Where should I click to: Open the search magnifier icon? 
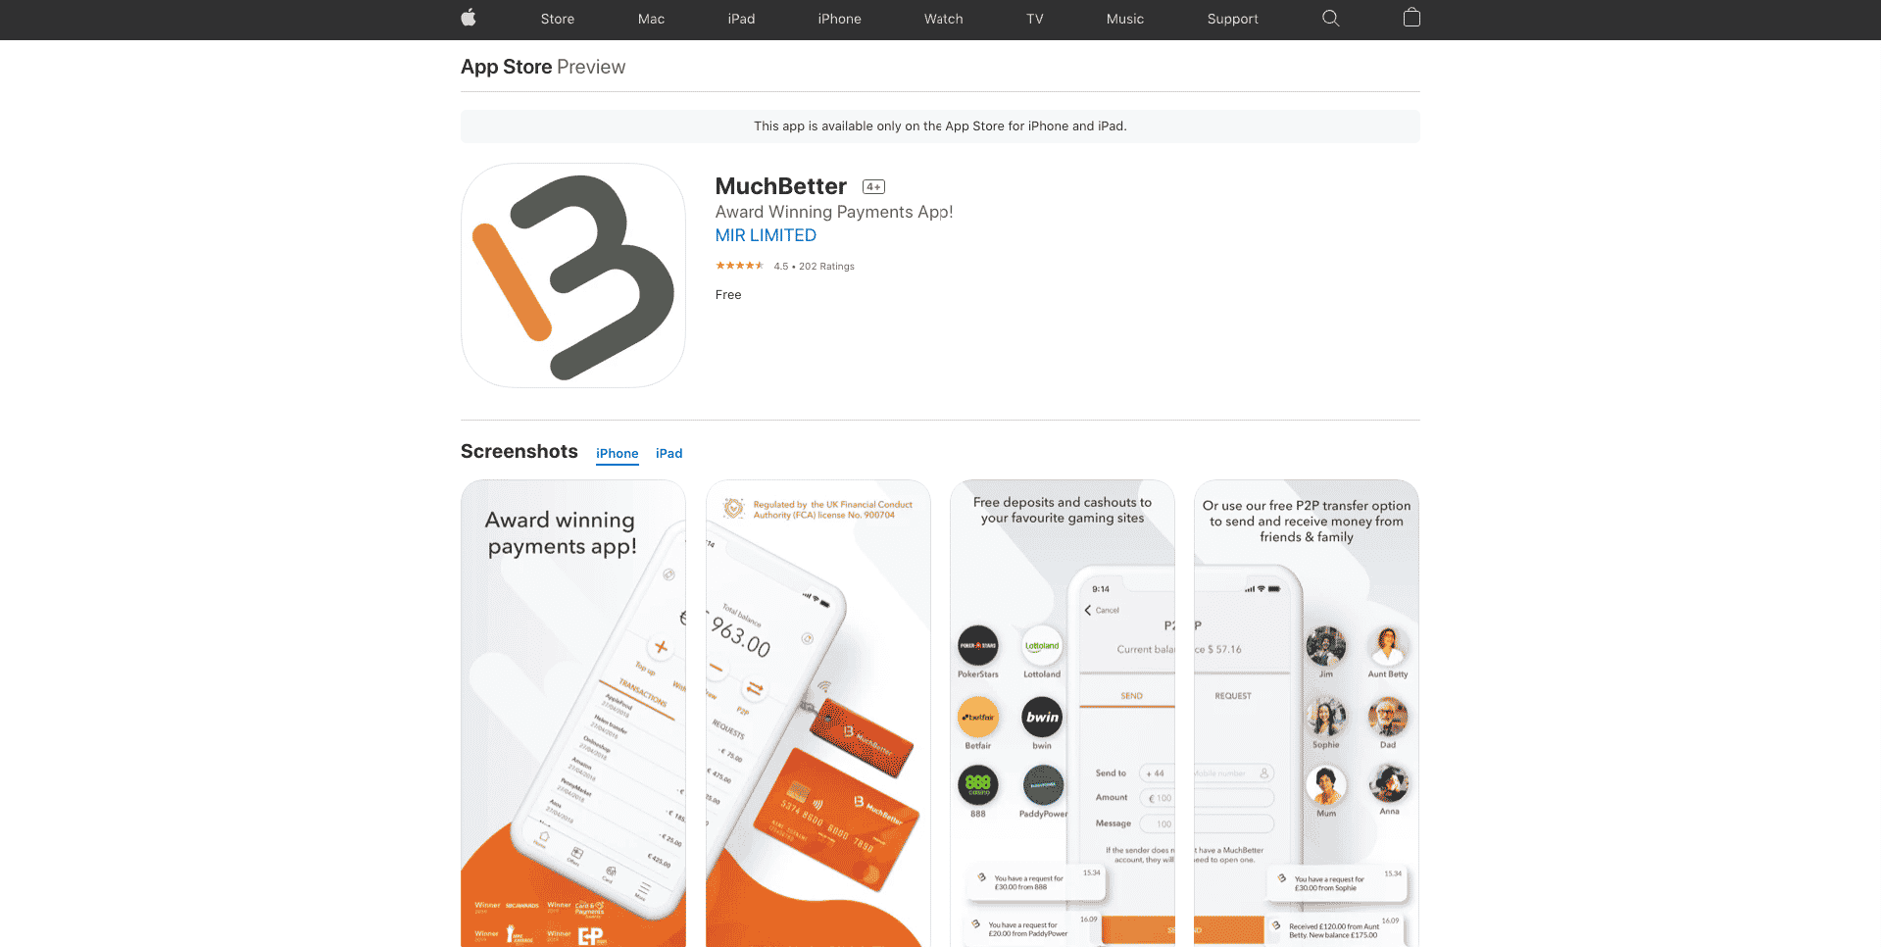coord(1330,18)
